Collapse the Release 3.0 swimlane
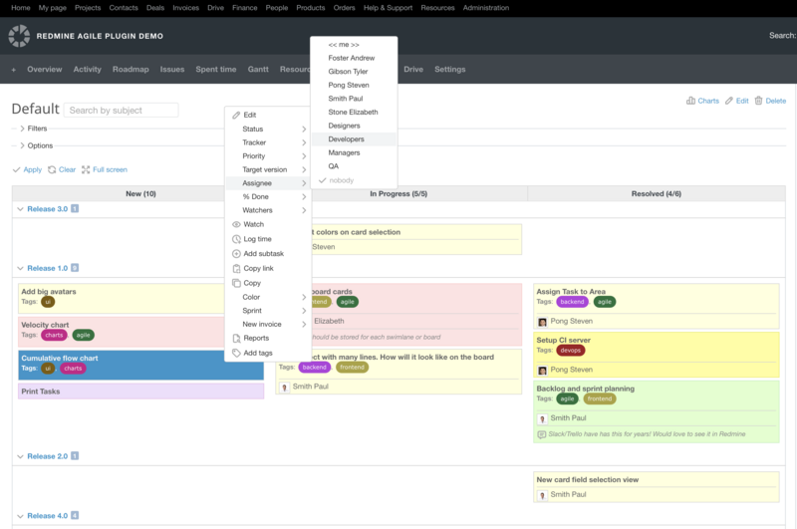 click(19, 209)
